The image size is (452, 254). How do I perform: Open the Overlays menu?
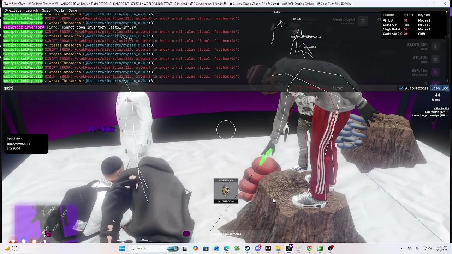coord(13,10)
